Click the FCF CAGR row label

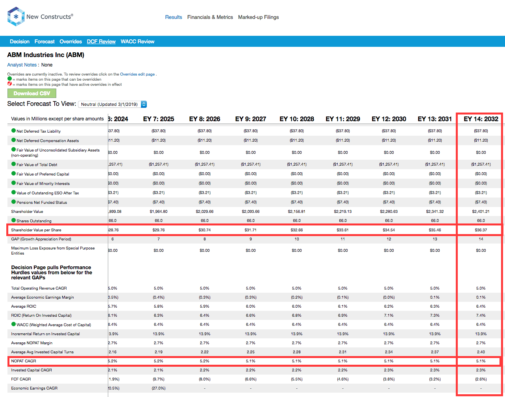click(21, 379)
